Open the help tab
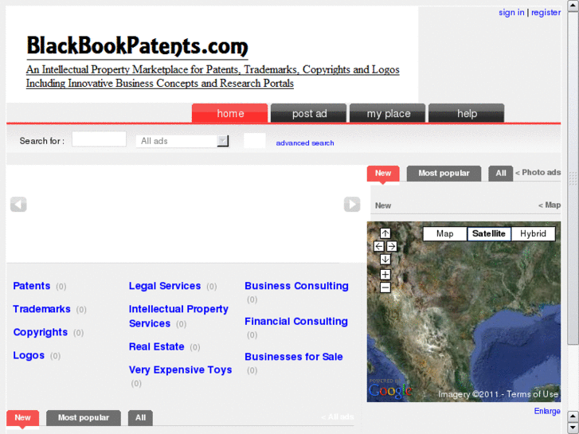Screen dimensions: 579x434 point(467,113)
